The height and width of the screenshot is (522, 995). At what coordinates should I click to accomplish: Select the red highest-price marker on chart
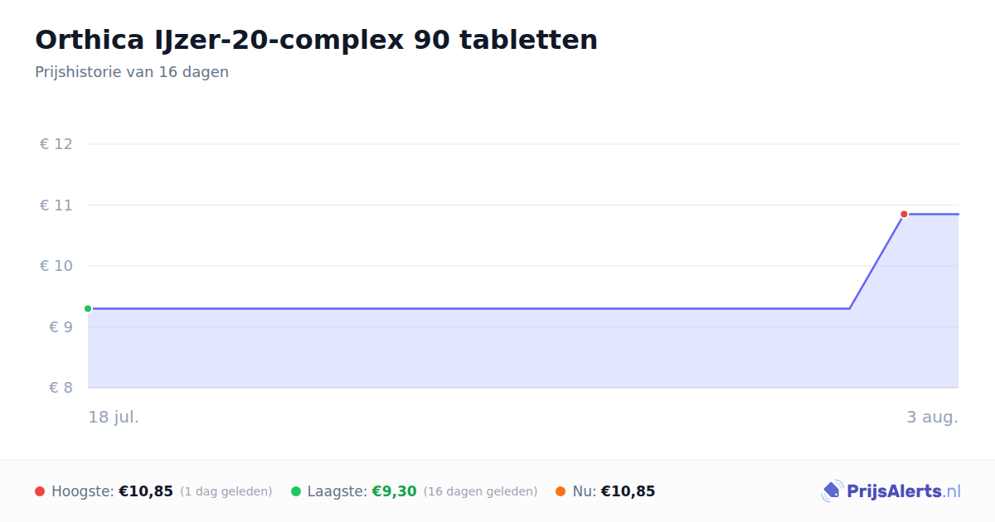point(904,214)
